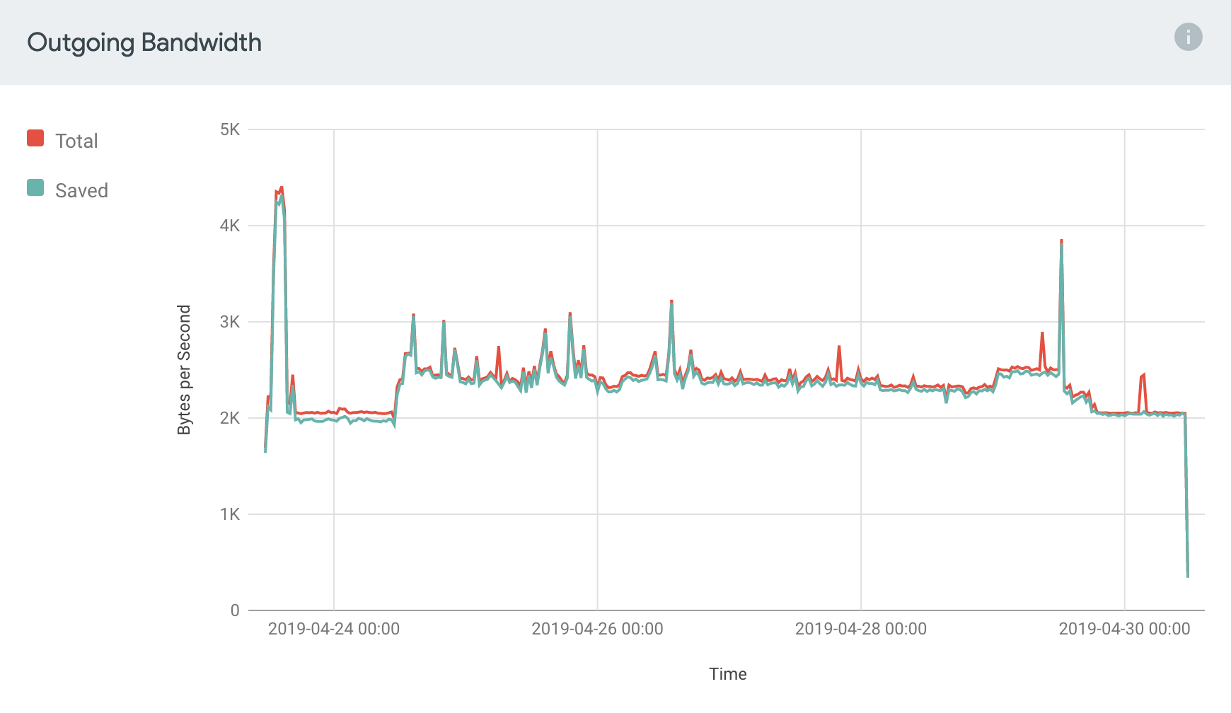Click the 1K value on the y-axis
1231x713 pixels.
(x=230, y=514)
